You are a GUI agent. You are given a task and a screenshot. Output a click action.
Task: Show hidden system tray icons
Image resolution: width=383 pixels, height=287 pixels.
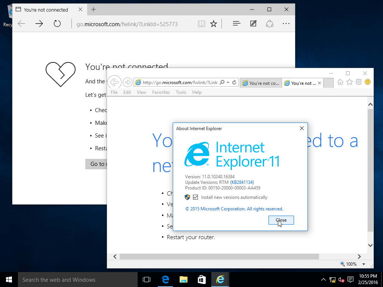click(x=323, y=280)
